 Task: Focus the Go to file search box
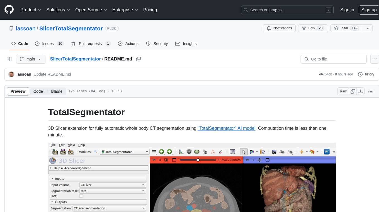coord(334,59)
